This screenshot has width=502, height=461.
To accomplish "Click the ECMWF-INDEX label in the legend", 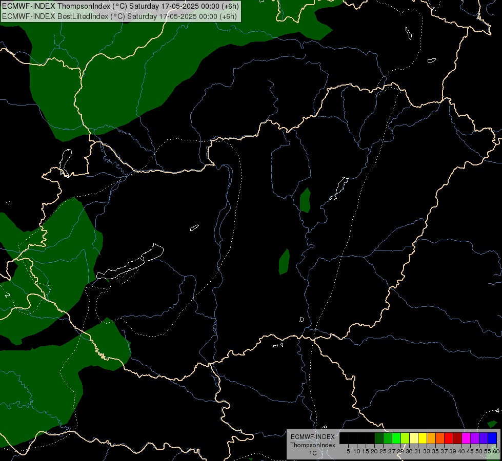I will (313, 437).
